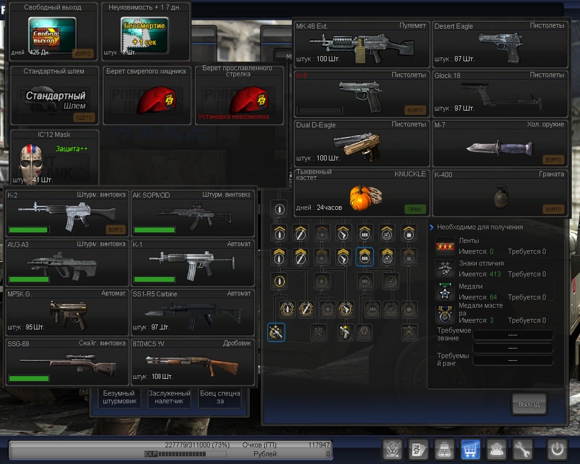Open the community people icon
Image resolution: width=580 pixels, height=464 pixels.
coord(497,449)
